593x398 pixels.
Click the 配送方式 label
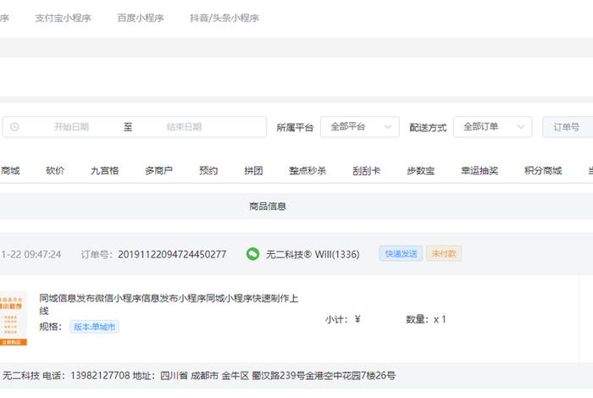(x=428, y=128)
